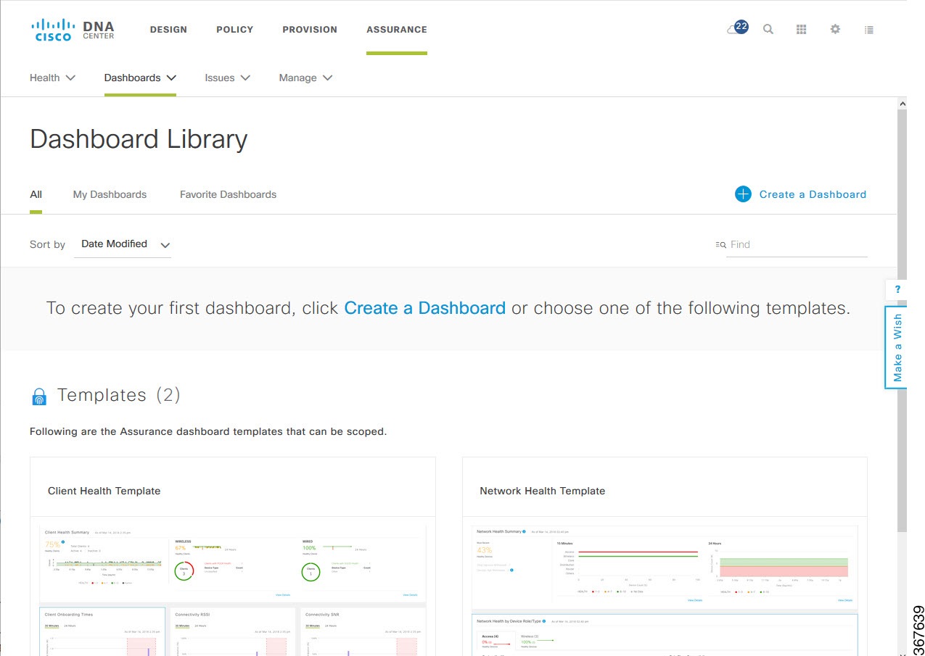925x656 pixels.
Task: Switch to the Favorite Dashboards tab
Action: click(228, 194)
